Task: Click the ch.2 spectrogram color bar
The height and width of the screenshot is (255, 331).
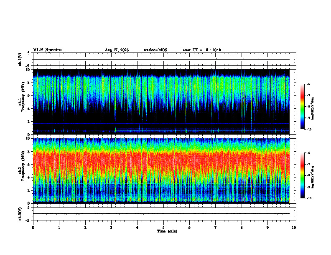Action: click(302, 175)
